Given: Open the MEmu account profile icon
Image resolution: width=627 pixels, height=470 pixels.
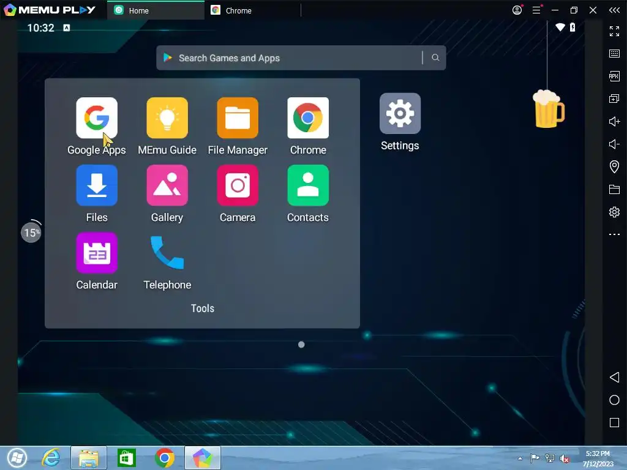Looking at the screenshot, I should (x=517, y=10).
